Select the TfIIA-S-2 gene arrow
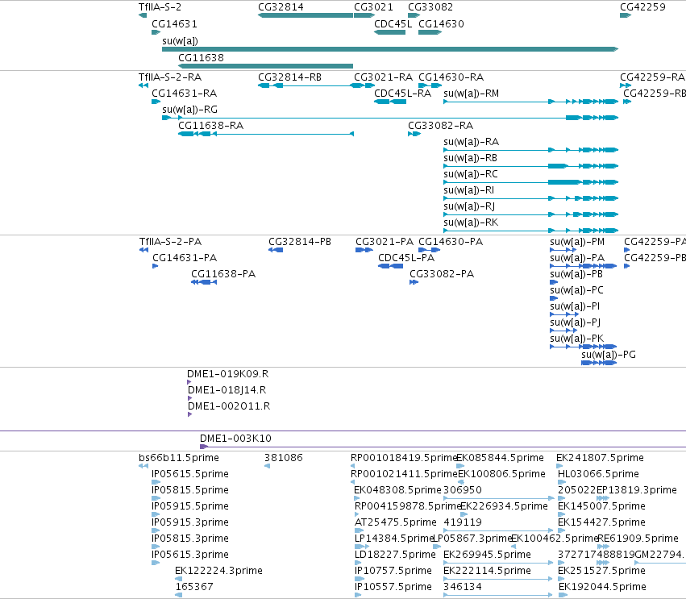The image size is (686, 599). (143, 15)
